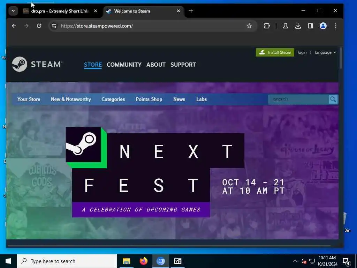Open the SUPPORT page
Viewport: 357px width, 268px height.
pyautogui.click(x=183, y=65)
